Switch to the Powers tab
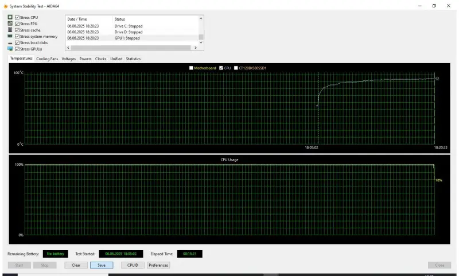The width and height of the screenshot is (459, 276). (85, 59)
